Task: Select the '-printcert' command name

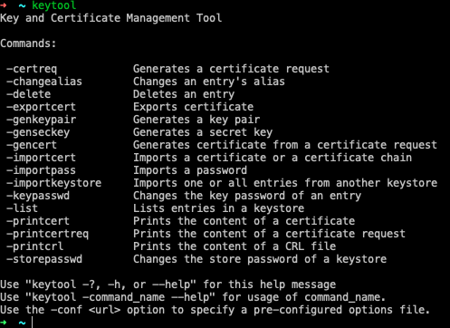Action: click(x=38, y=221)
